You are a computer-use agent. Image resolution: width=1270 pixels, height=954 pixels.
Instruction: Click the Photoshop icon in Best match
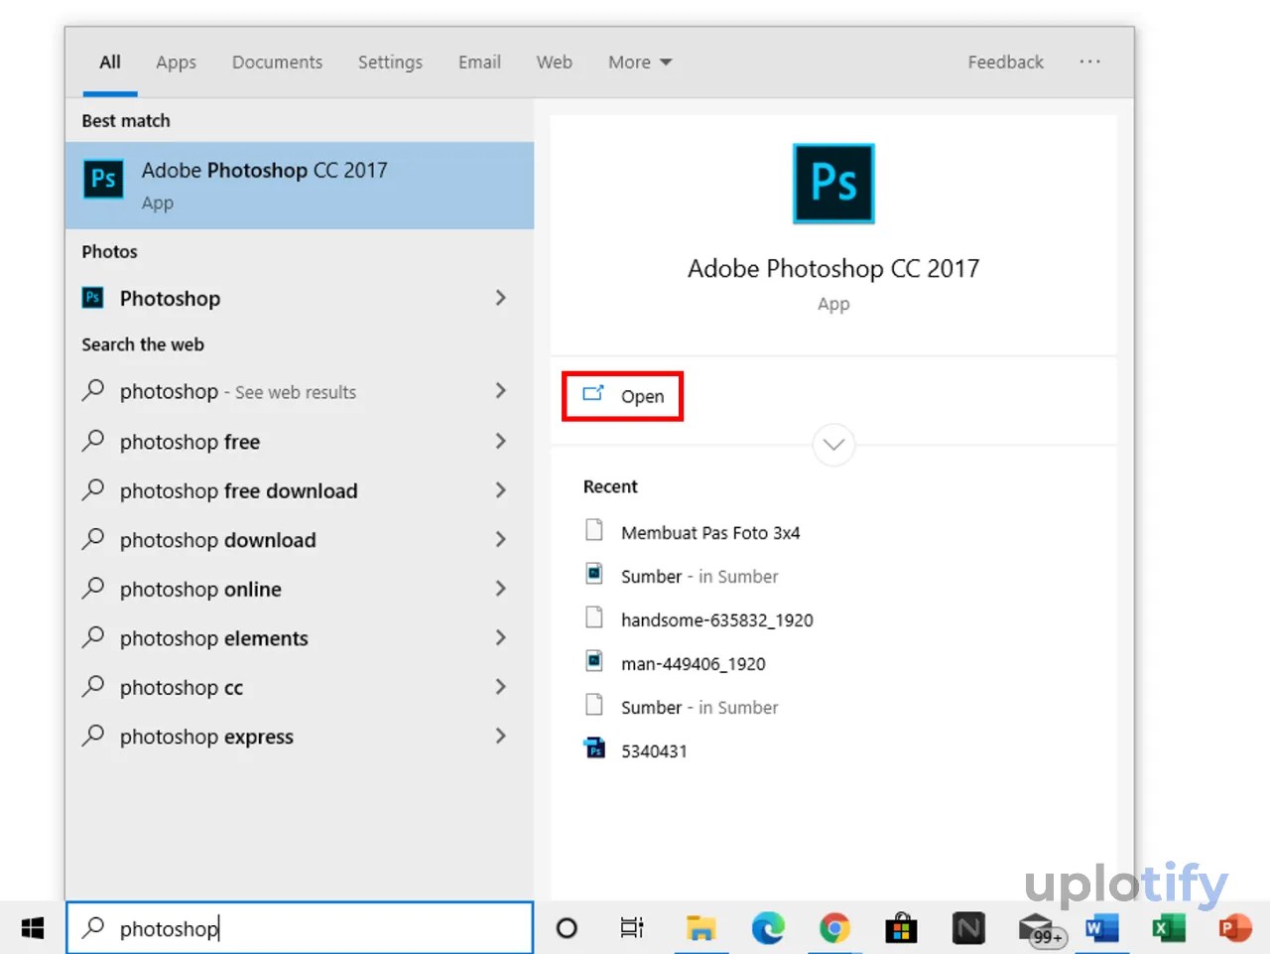tap(103, 179)
